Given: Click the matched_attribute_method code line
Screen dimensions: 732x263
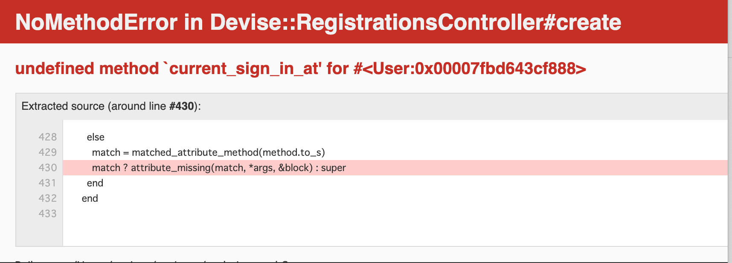Looking at the screenshot, I should coord(208,152).
